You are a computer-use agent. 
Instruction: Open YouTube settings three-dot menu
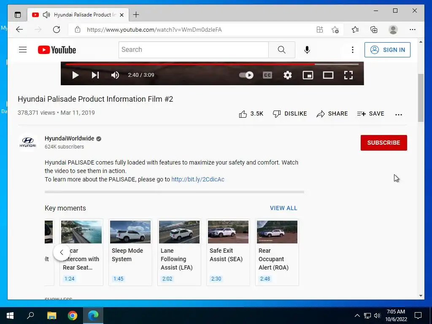352,50
